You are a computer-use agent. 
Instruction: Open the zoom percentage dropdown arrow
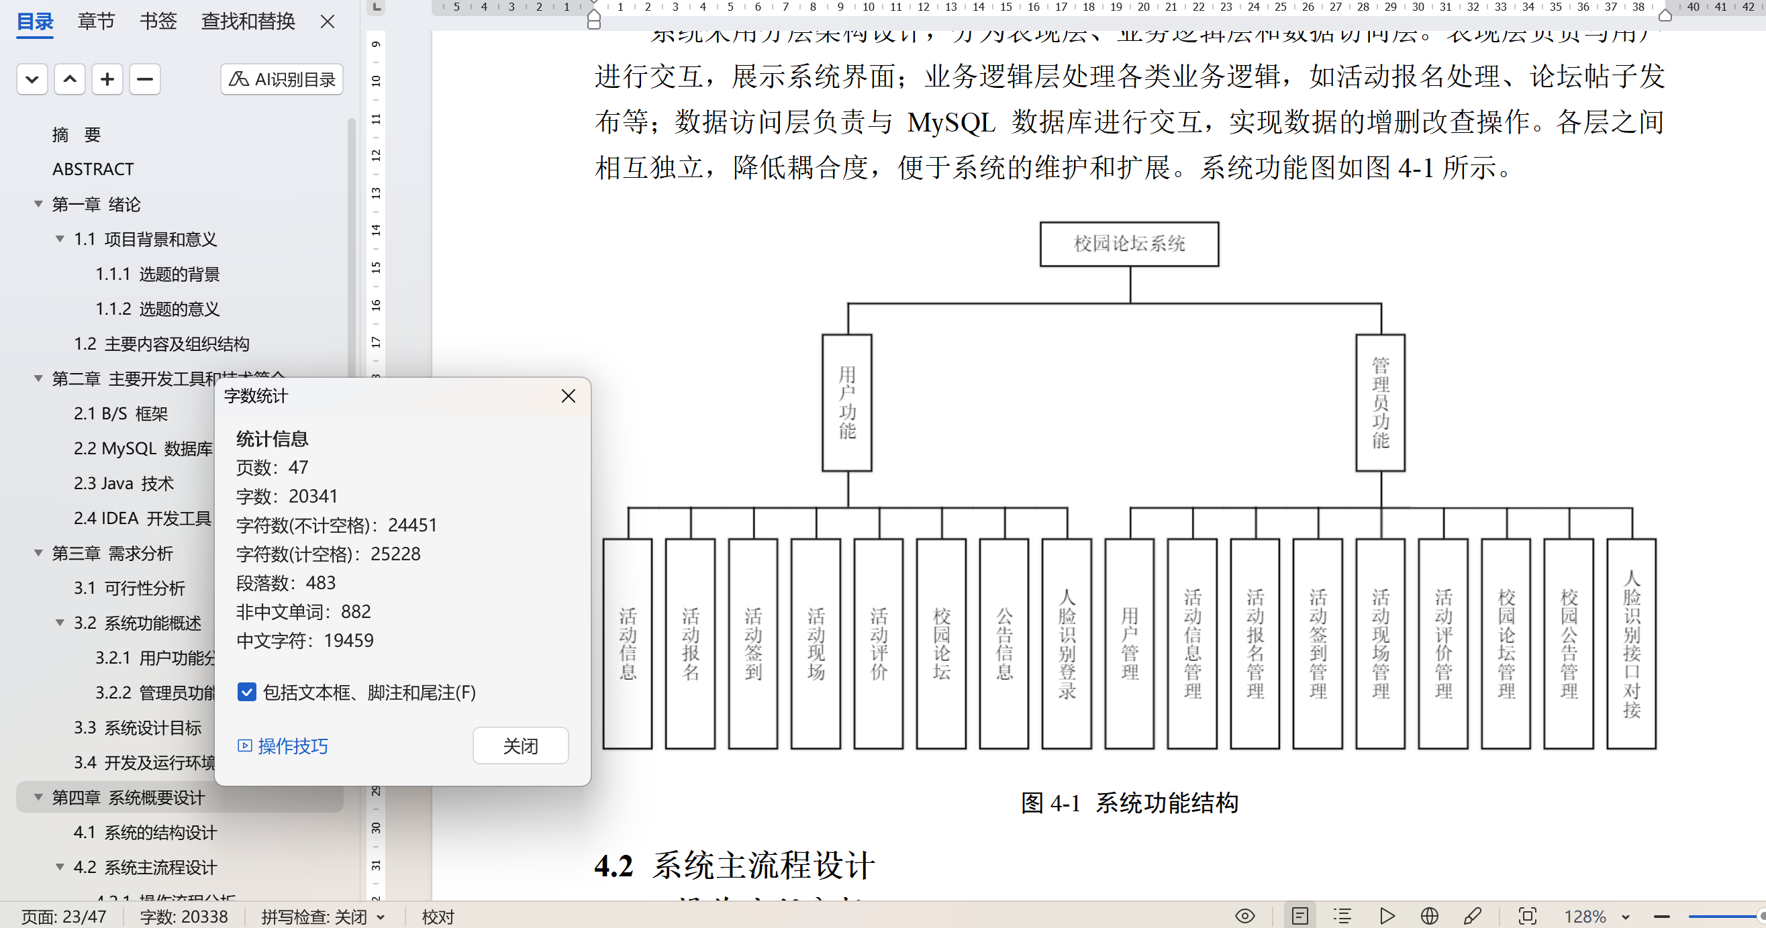(x=1626, y=917)
